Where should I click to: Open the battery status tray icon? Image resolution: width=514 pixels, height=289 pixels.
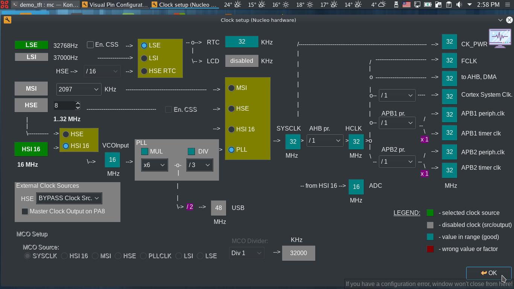428,5
